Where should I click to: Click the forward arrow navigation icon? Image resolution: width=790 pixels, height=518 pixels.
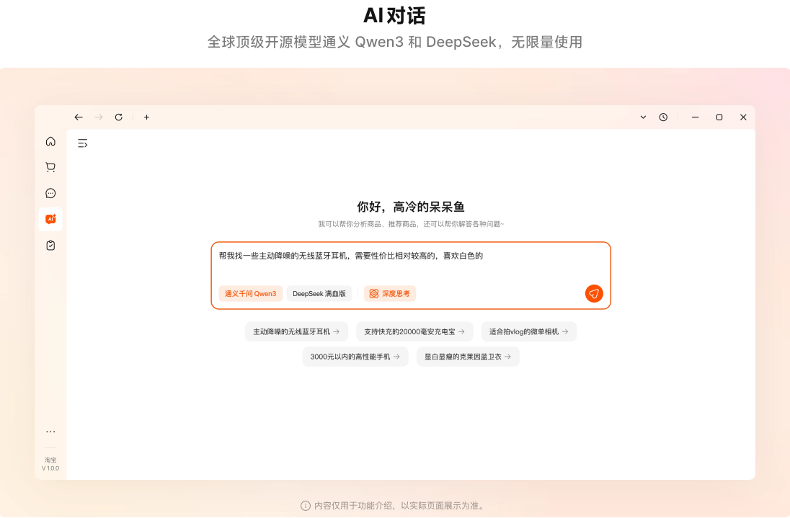[x=99, y=117]
